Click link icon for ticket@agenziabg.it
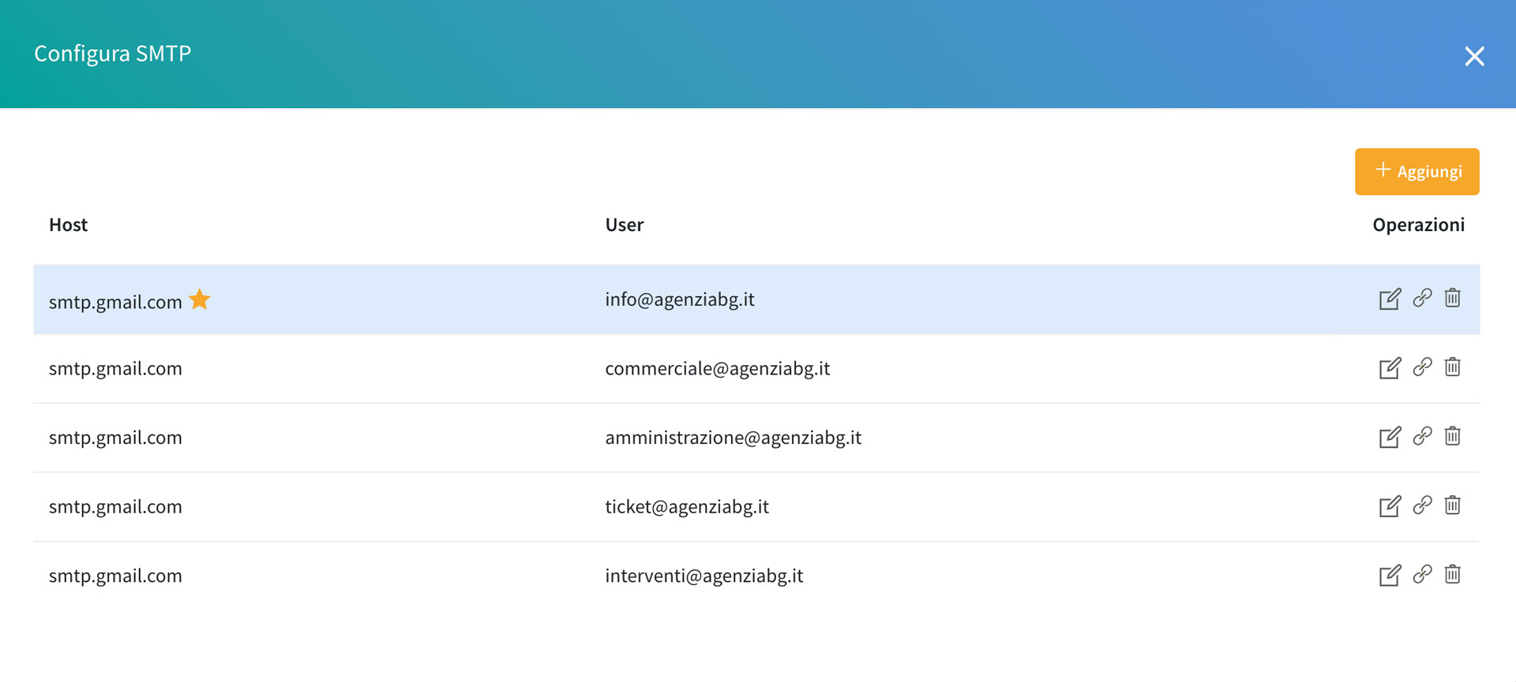The height and width of the screenshot is (682, 1516). click(x=1422, y=505)
